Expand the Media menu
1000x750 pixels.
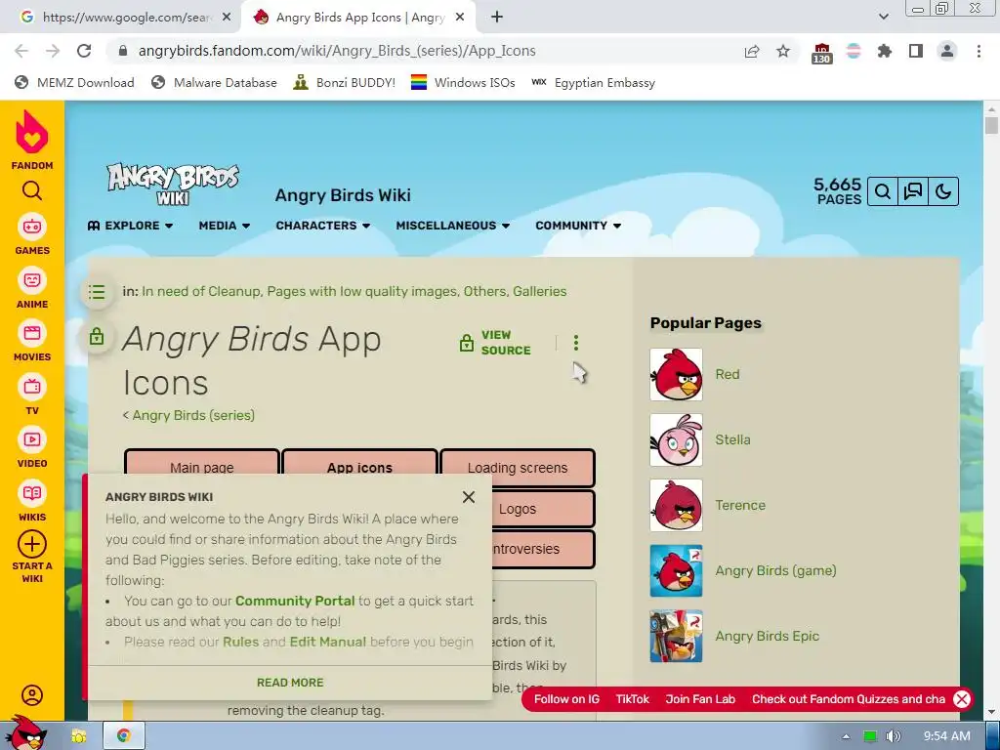pos(224,226)
